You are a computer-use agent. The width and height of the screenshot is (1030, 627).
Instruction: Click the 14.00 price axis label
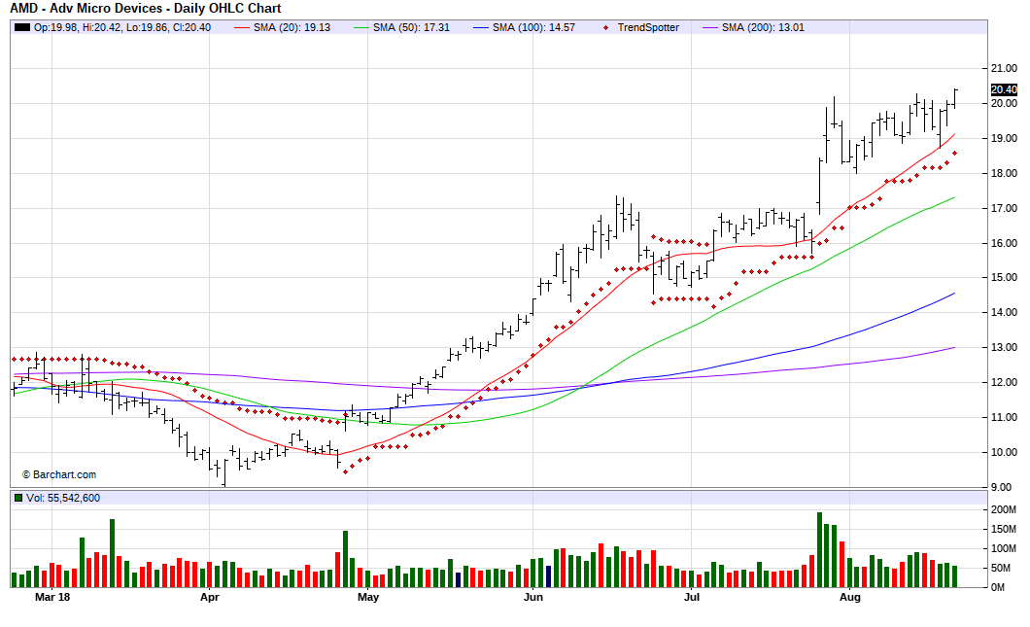tap(1004, 312)
